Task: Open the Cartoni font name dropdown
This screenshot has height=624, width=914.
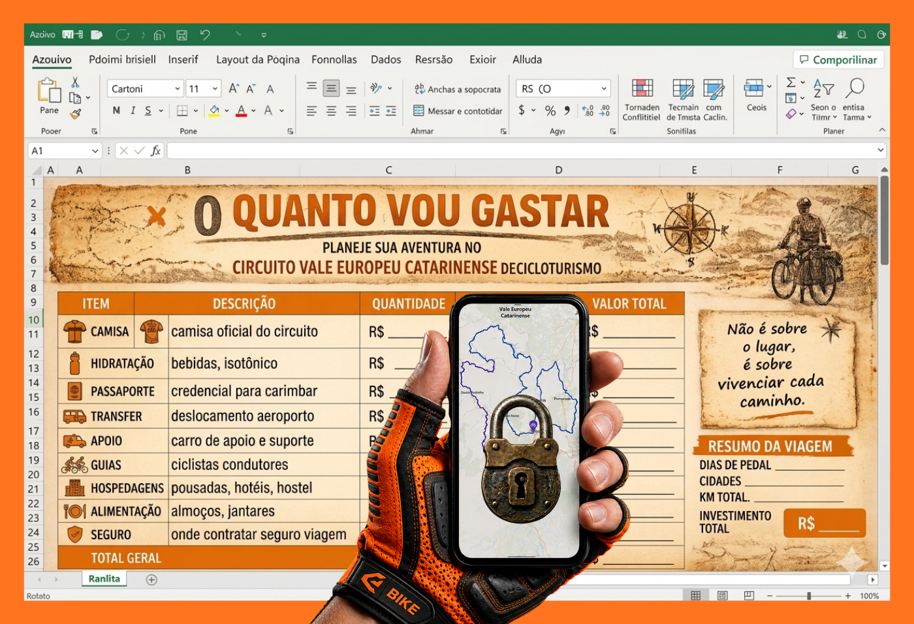Action: click(x=178, y=89)
